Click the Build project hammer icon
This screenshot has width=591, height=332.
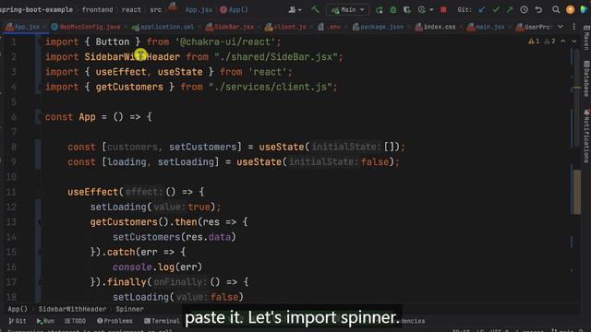[x=315, y=9]
